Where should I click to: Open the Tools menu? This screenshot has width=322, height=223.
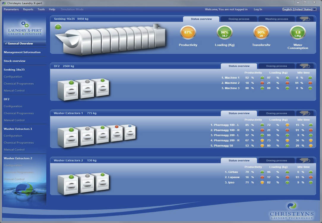tap(41, 9)
